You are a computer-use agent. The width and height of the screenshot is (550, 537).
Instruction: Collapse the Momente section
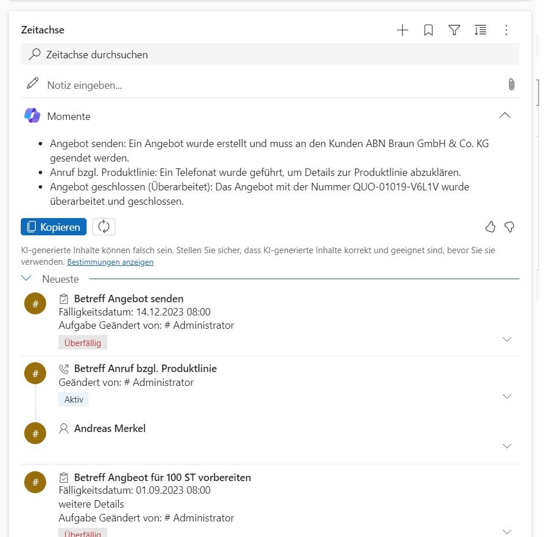504,115
